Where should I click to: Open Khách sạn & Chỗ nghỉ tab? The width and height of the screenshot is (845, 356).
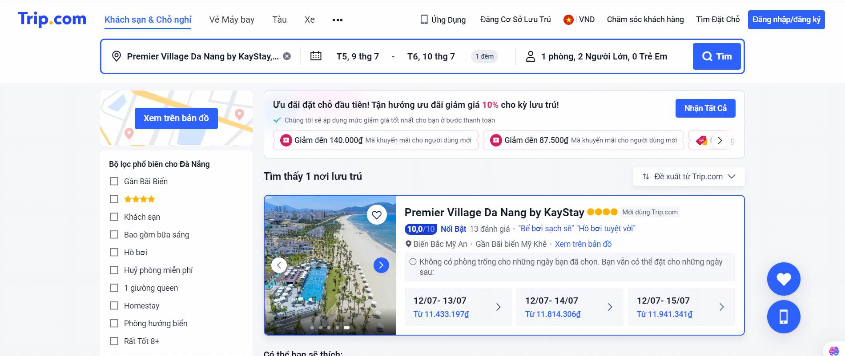tap(148, 20)
